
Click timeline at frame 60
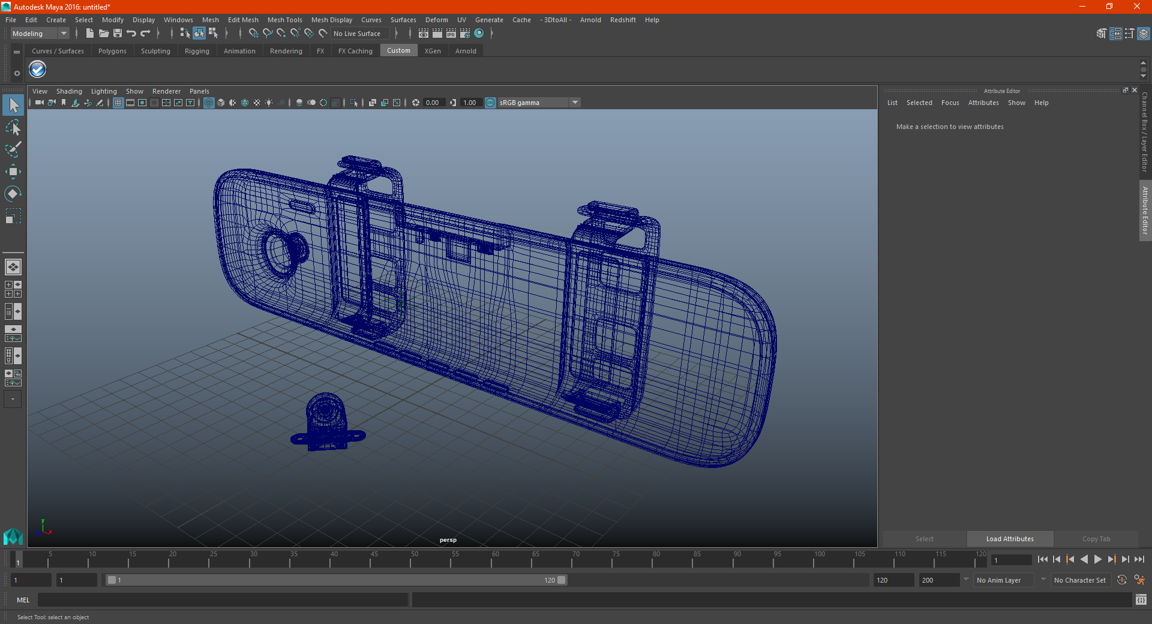tap(491, 560)
